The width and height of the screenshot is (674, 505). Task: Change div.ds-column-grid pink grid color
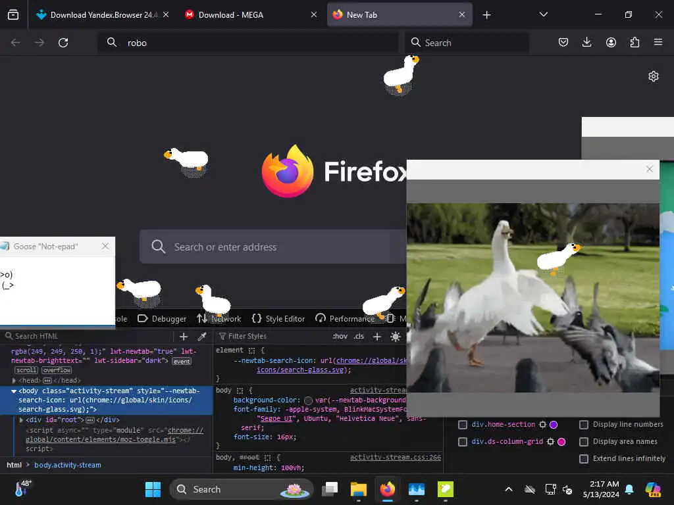pyautogui.click(x=561, y=441)
